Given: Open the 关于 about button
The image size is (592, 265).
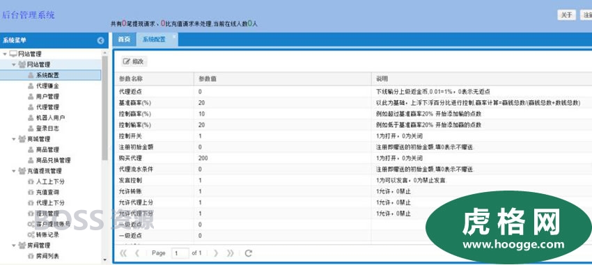Looking at the screenshot, I should (566, 15).
